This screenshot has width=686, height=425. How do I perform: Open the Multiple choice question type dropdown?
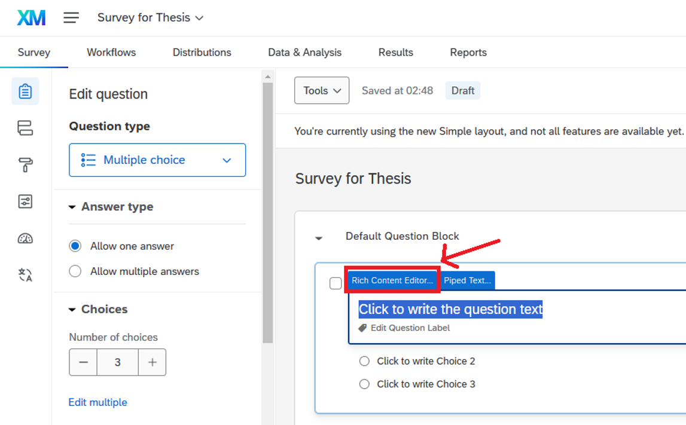[x=157, y=160]
